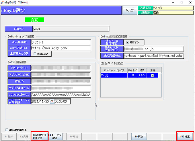Image resolution: width=195 pixels, height=141 pixels.
Task: Confirm with the F12 確定 button
Action: 185,136
